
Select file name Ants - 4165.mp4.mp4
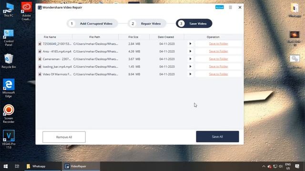[57, 51]
